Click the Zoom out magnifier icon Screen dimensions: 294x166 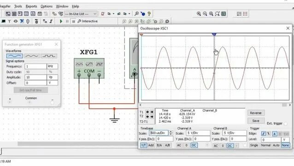coord(205,14)
